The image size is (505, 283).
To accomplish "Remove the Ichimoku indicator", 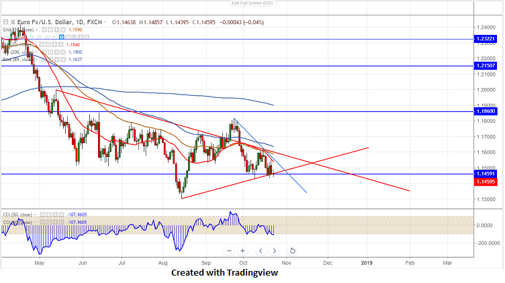I will (87, 38).
